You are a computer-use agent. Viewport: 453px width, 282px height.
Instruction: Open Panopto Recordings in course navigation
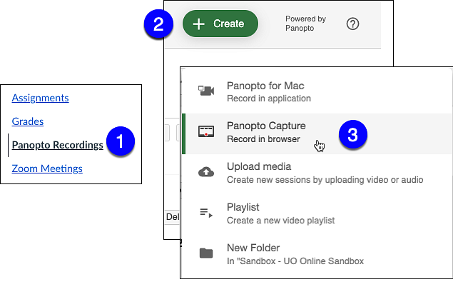(58, 145)
